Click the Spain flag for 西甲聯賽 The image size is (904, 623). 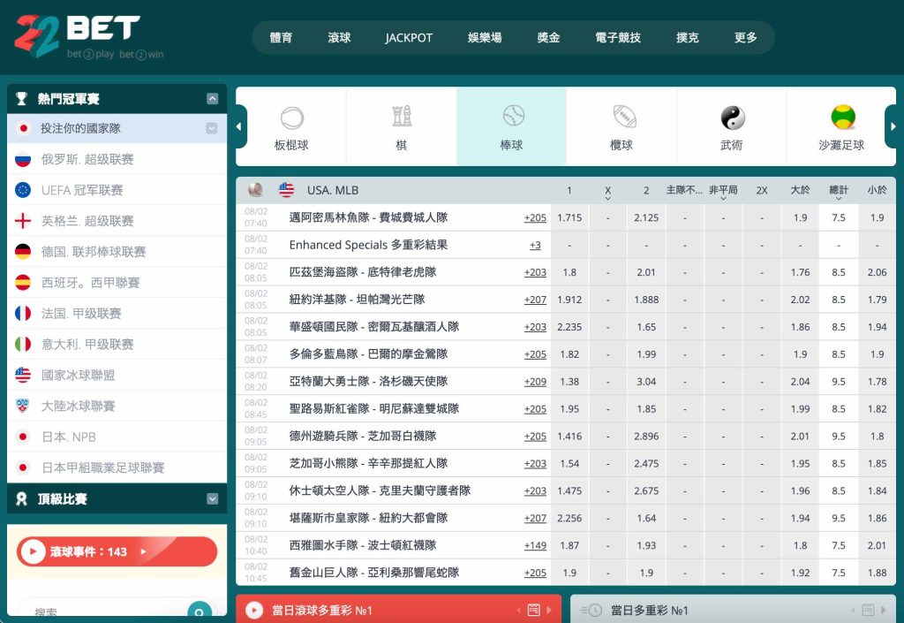23,283
